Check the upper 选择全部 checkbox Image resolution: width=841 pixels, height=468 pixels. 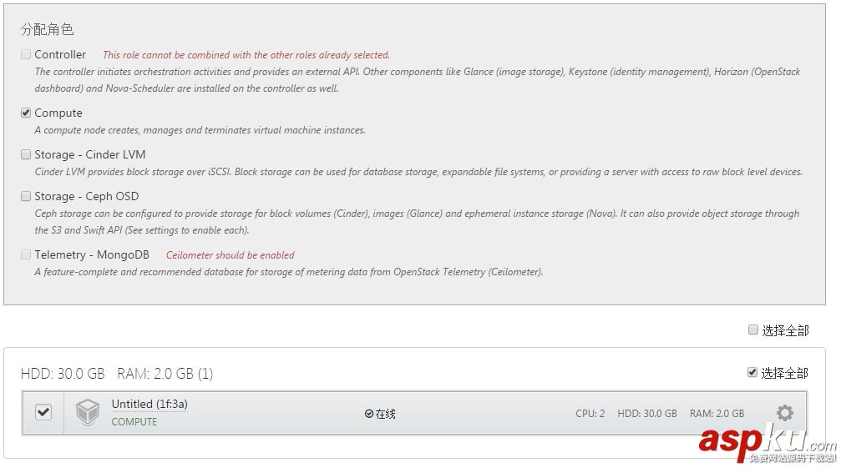click(x=753, y=330)
